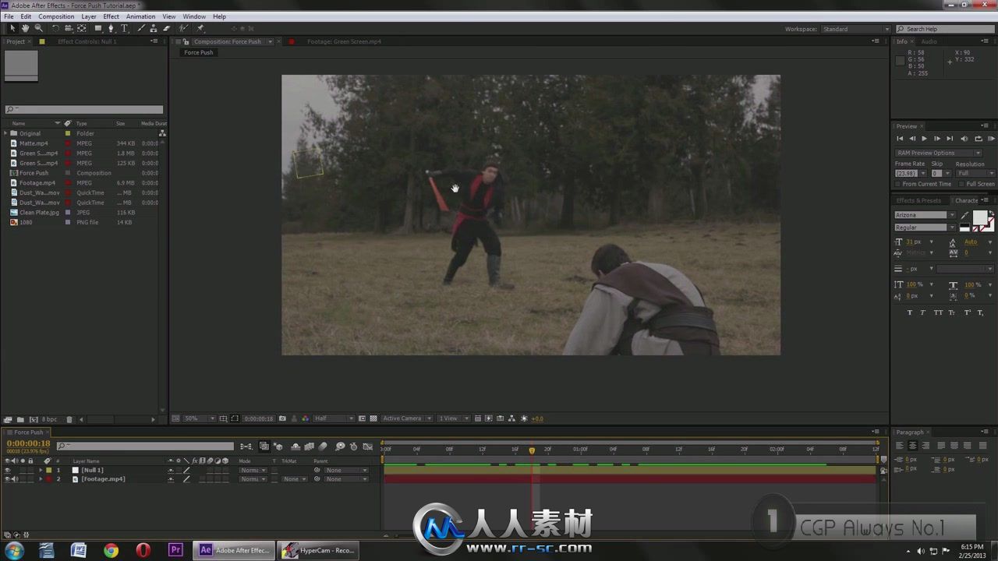998x561 pixels.
Task: Jump to first frame in Preview
Action: [x=900, y=139]
